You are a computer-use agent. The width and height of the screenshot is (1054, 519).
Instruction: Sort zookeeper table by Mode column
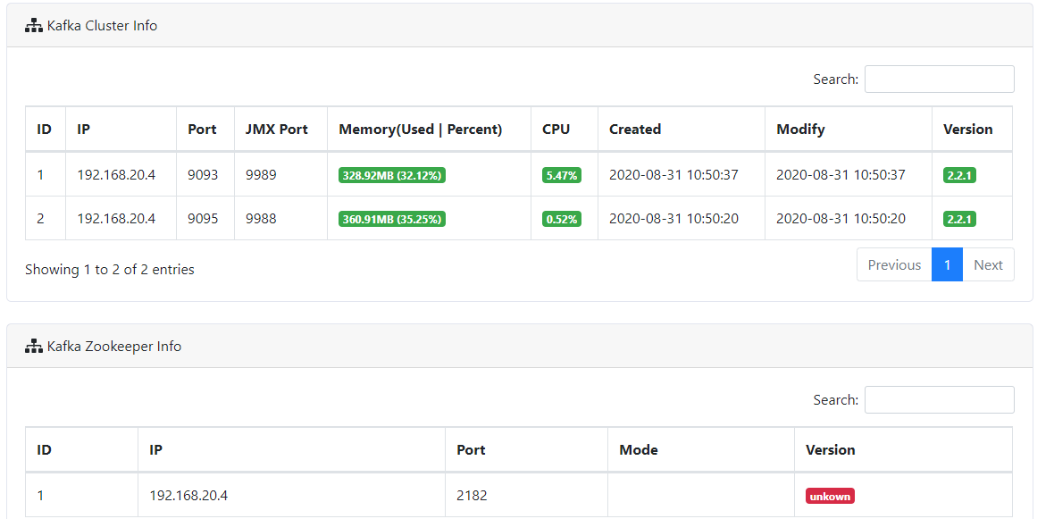[x=701, y=449]
